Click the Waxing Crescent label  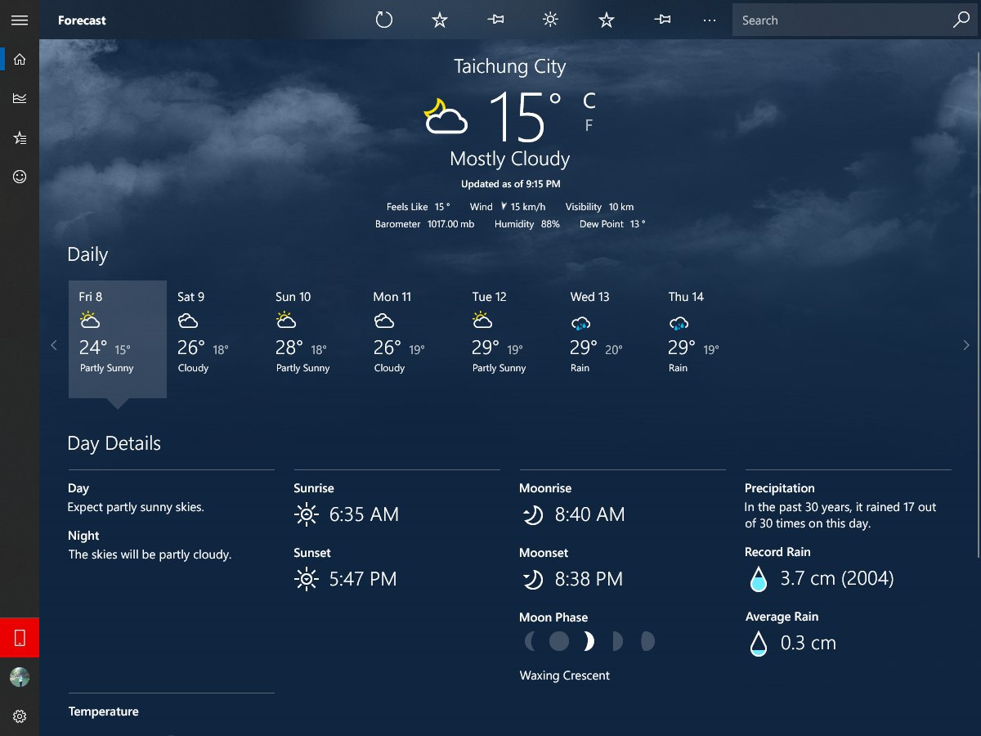[565, 675]
